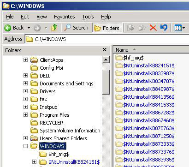Expand the DELL tree node
This screenshot has height=167, width=189.
tap(25, 75)
